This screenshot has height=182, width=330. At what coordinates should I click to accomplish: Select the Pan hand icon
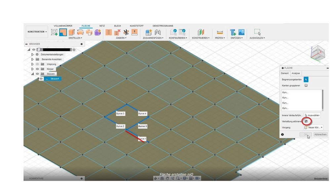[x=167, y=178]
